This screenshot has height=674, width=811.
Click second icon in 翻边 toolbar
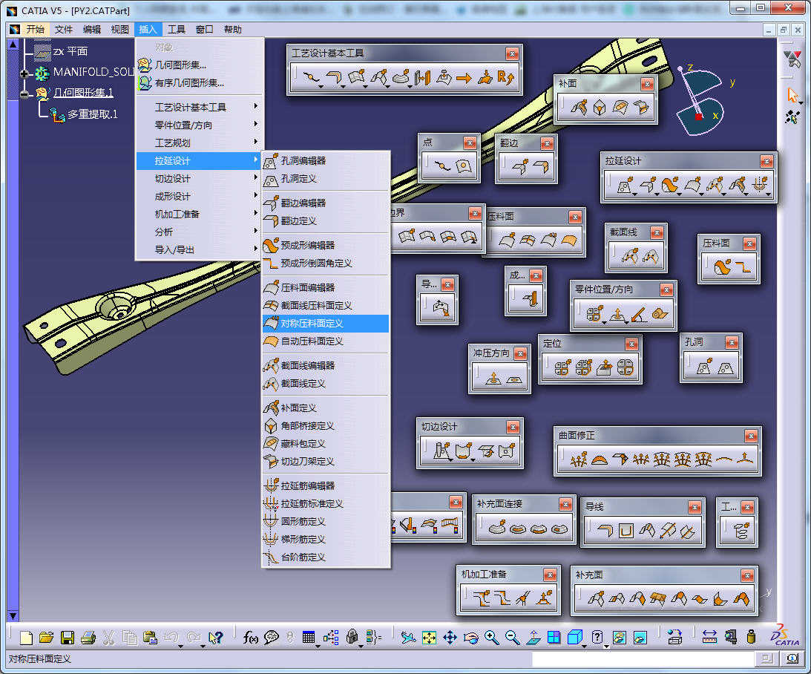click(x=540, y=166)
